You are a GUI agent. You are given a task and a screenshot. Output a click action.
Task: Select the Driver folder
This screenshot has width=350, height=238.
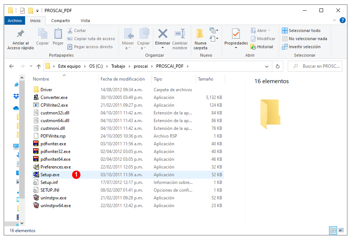[46, 90]
